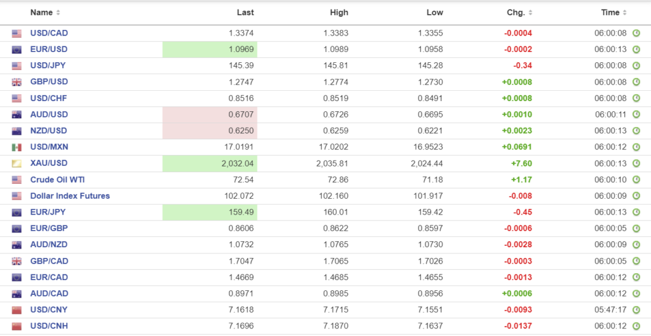Click the red highlighted 0.6707 price cell
The image size is (651, 336).
click(210, 115)
